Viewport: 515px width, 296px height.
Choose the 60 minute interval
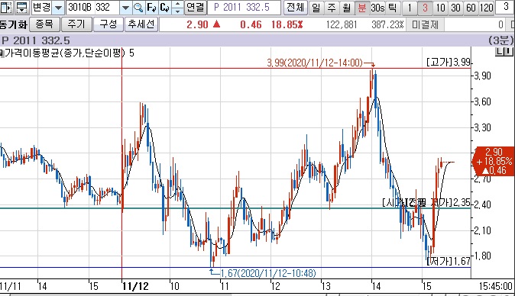(471, 8)
